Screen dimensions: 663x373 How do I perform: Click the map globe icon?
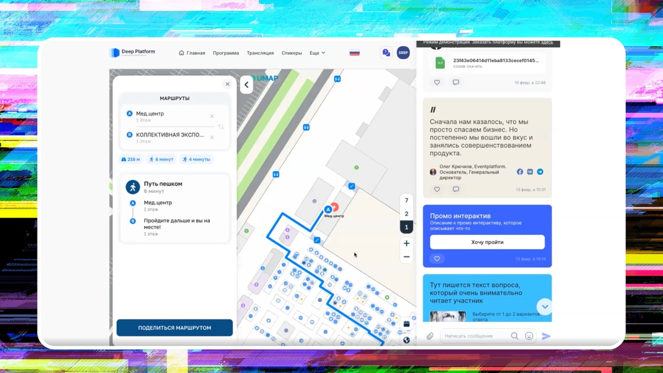[407, 340]
